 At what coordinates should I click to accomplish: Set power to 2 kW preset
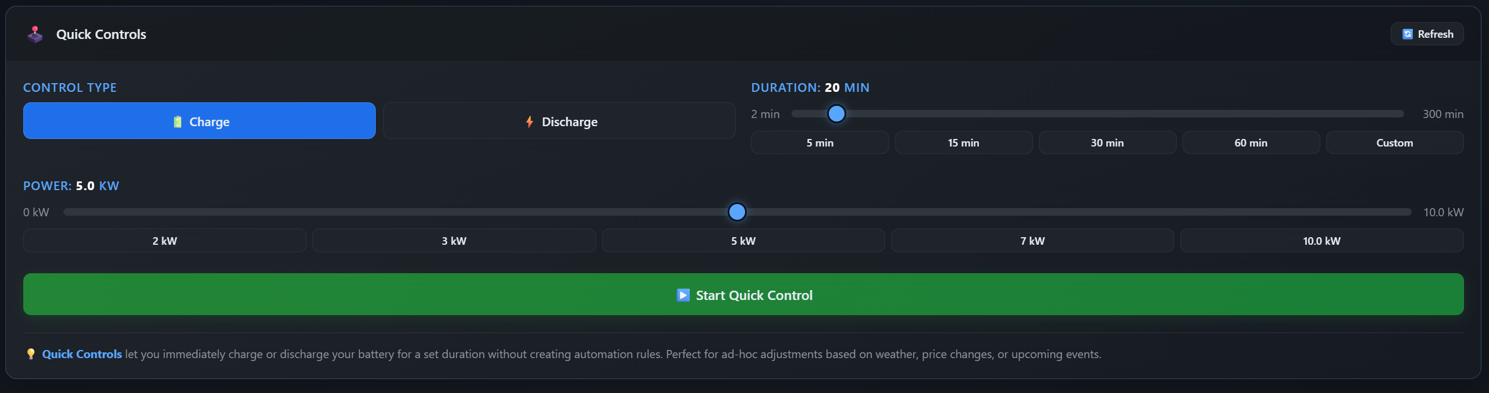click(x=165, y=240)
